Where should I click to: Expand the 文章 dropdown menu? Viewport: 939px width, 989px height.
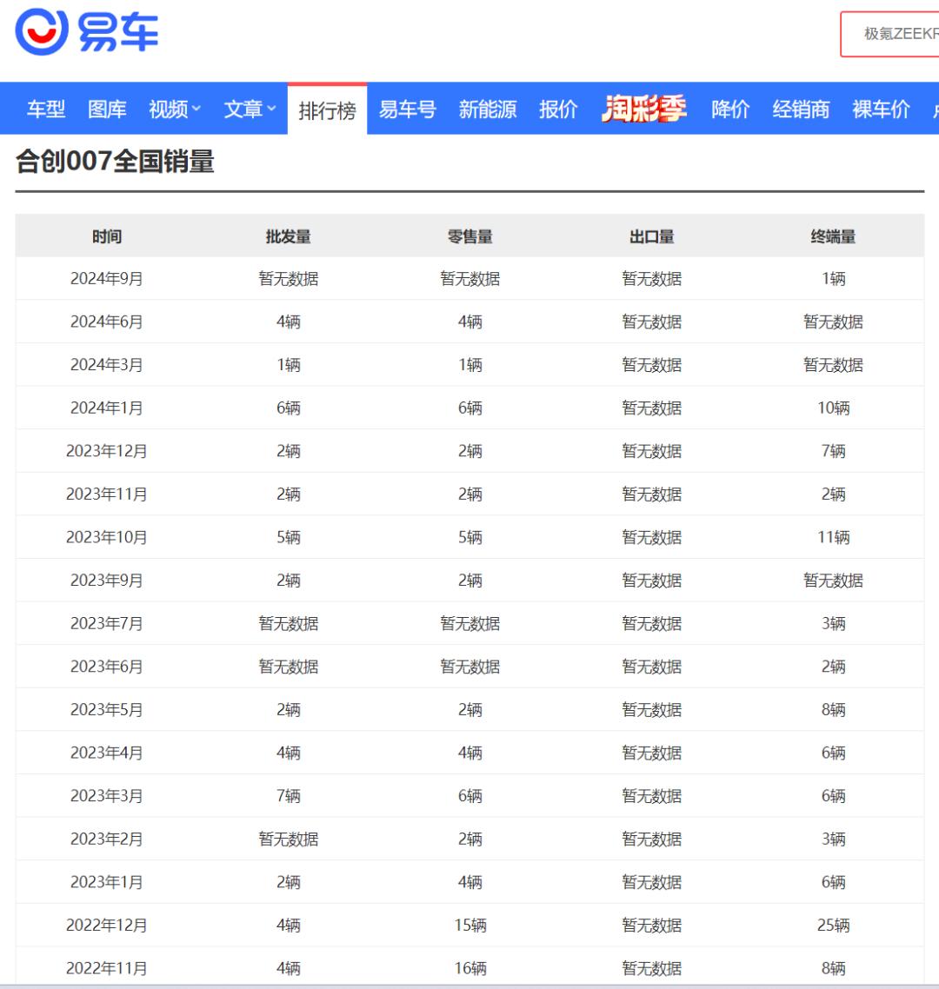point(250,110)
